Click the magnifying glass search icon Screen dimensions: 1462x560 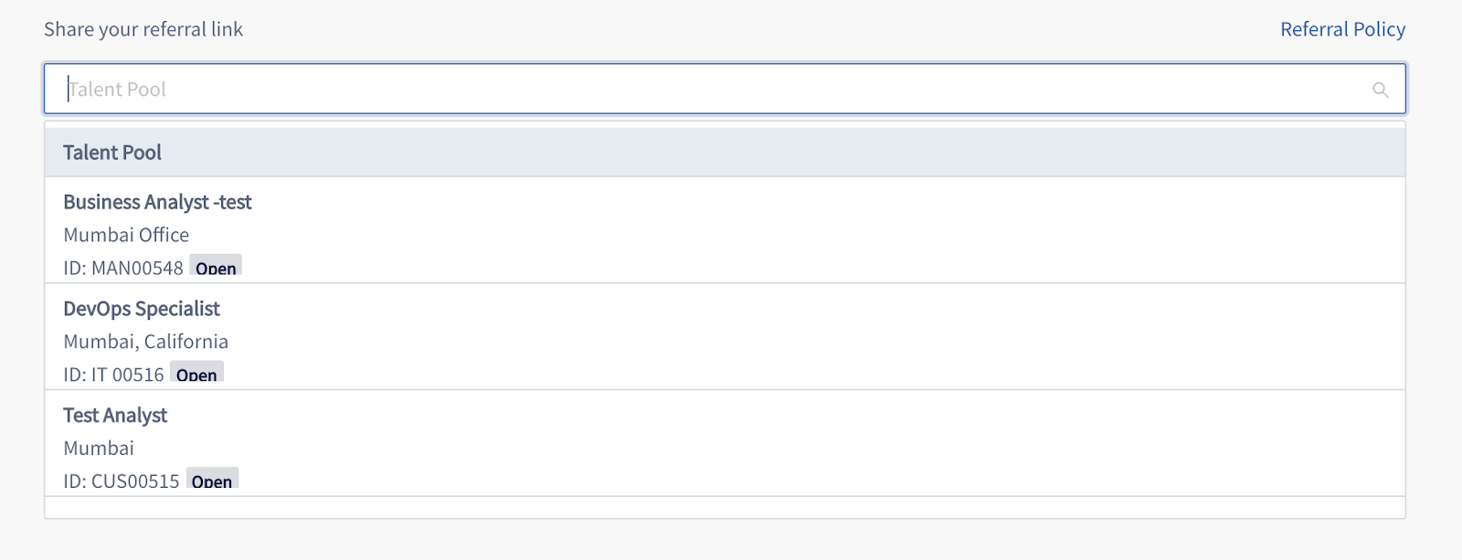1380,90
